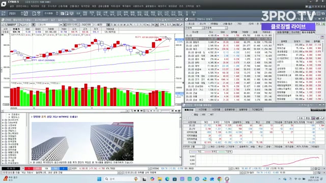Click the horizontal scroll track under the chart

click(65, 111)
